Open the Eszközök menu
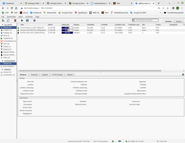Screen dimensions: 185x143 click(x=29, y=17)
